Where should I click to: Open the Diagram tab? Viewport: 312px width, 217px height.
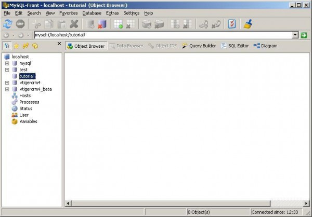[265, 46]
